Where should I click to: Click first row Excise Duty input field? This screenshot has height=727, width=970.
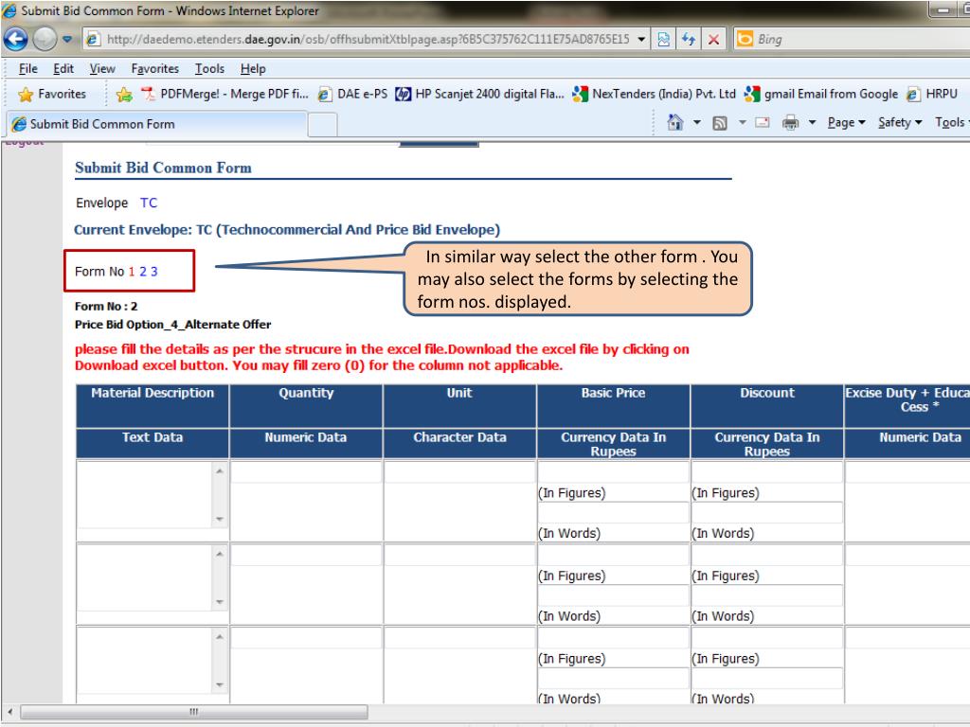pos(907,471)
